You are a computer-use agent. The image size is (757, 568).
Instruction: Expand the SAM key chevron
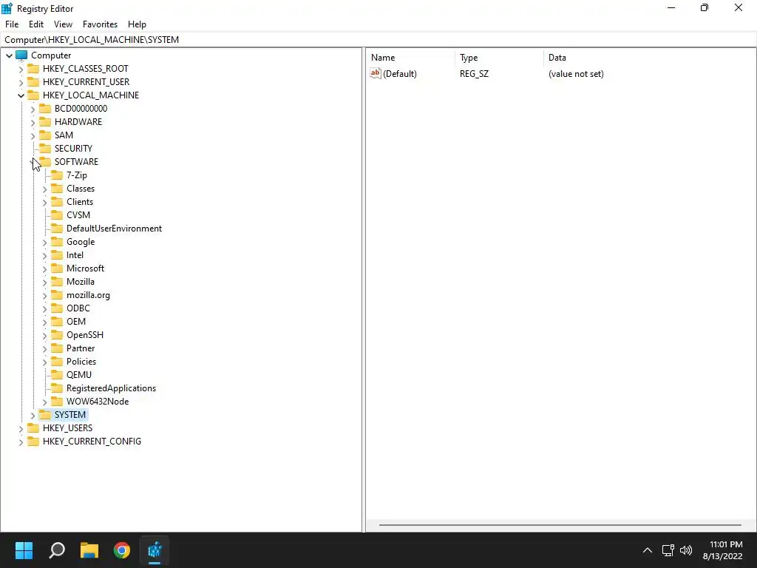click(33, 136)
